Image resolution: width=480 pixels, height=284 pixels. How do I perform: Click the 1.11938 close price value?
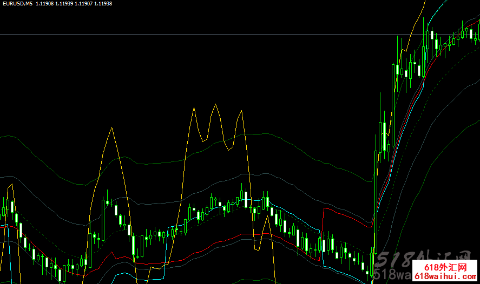click(x=103, y=4)
